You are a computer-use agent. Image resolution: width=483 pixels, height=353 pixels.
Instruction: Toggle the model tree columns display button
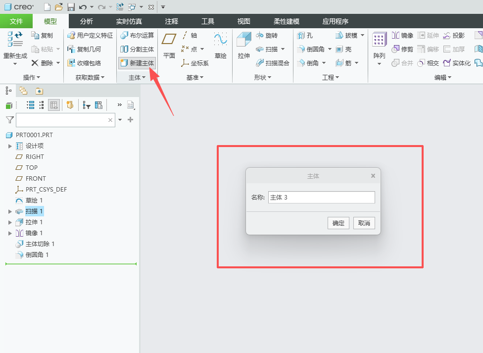coord(54,105)
